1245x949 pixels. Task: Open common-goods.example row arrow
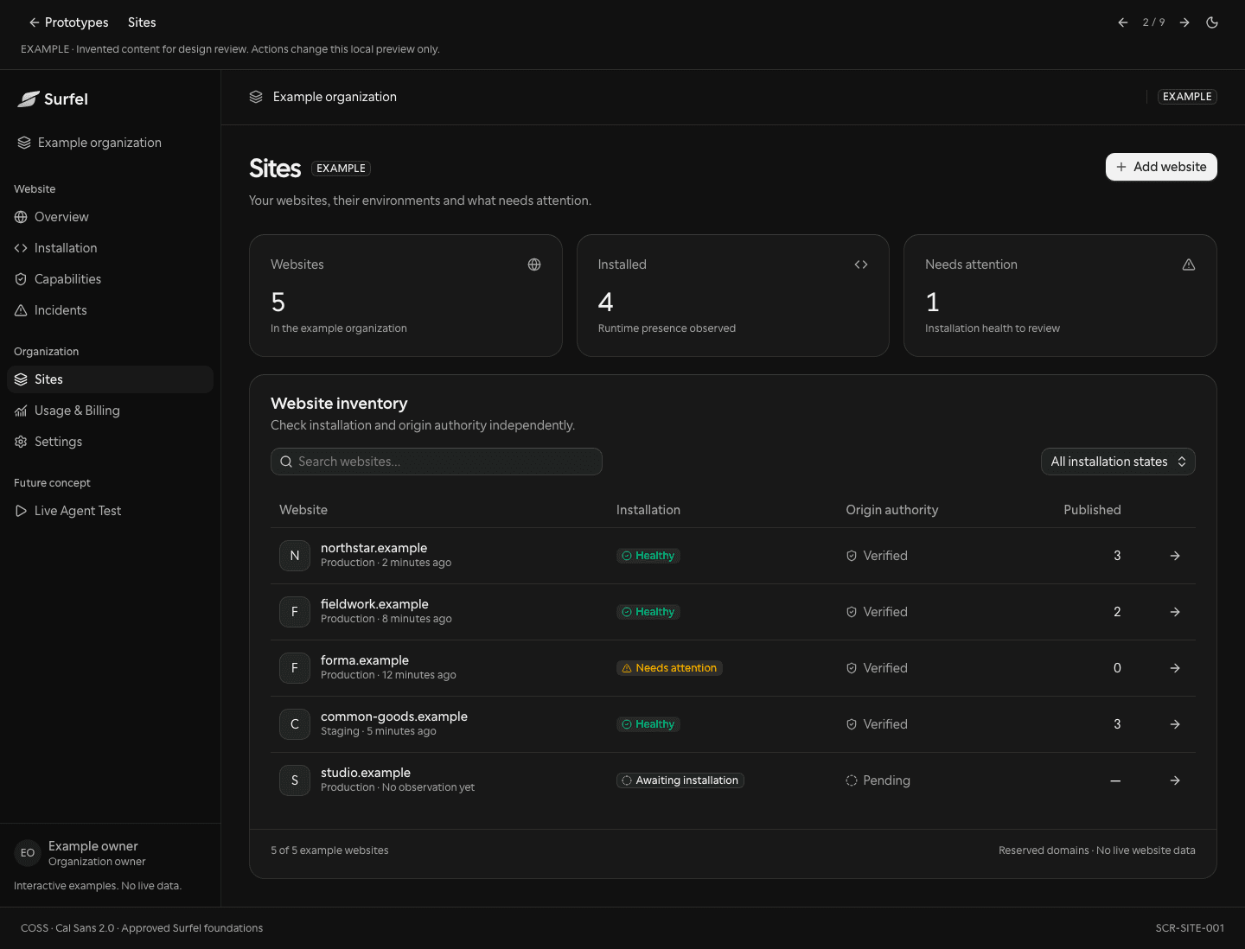[1175, 724]
